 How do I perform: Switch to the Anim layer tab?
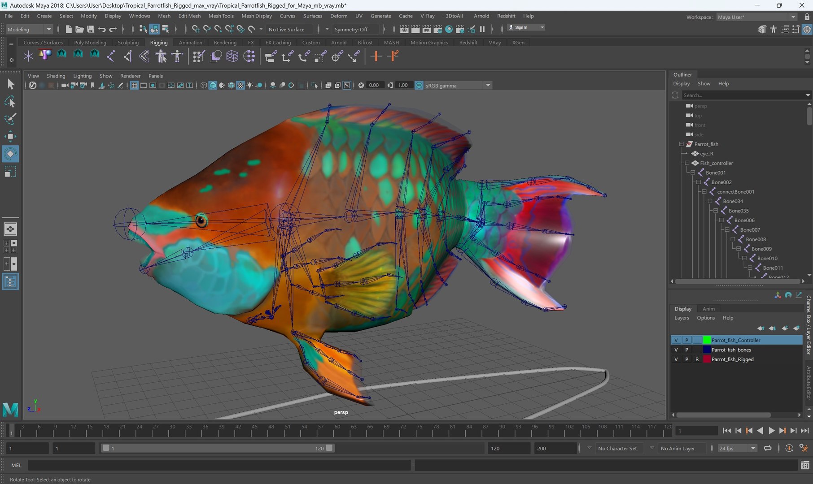pyautogui.click(x=708, y=309)
